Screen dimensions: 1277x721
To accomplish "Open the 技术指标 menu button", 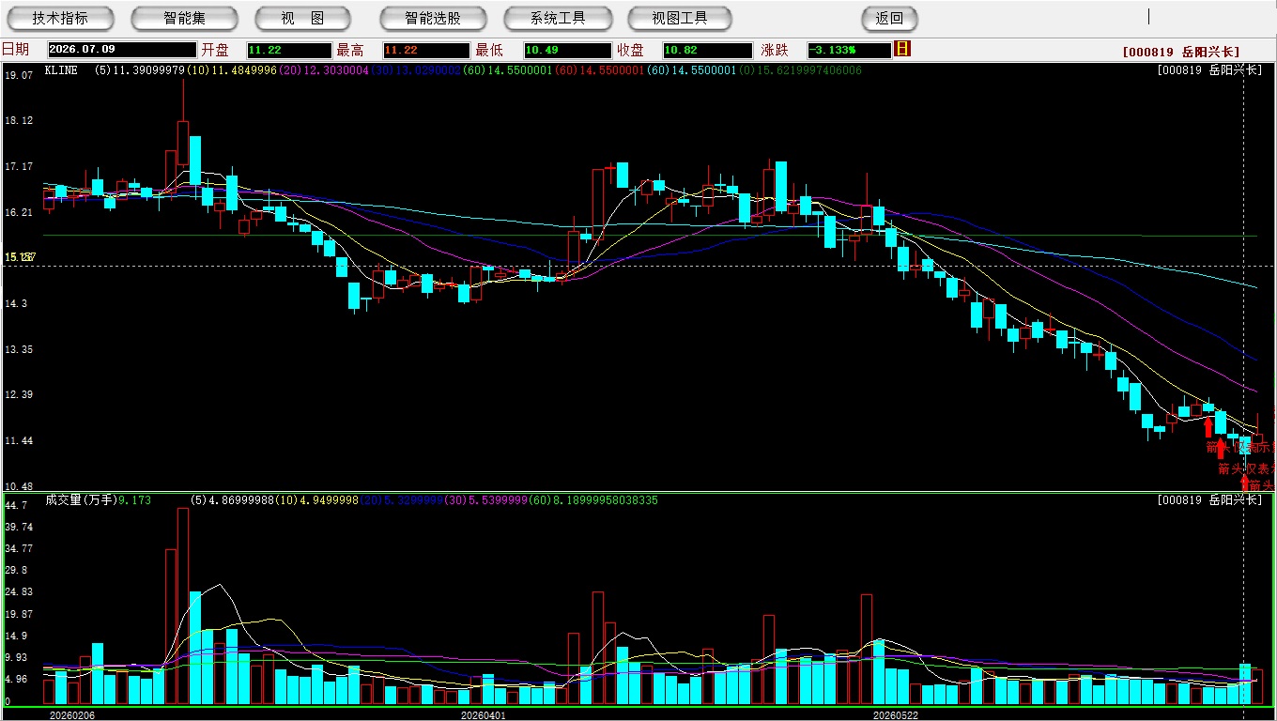I will [60, 18].
